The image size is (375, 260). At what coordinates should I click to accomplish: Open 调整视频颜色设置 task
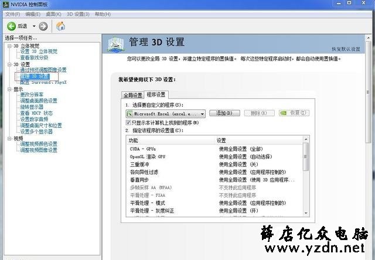click(39, 144)
